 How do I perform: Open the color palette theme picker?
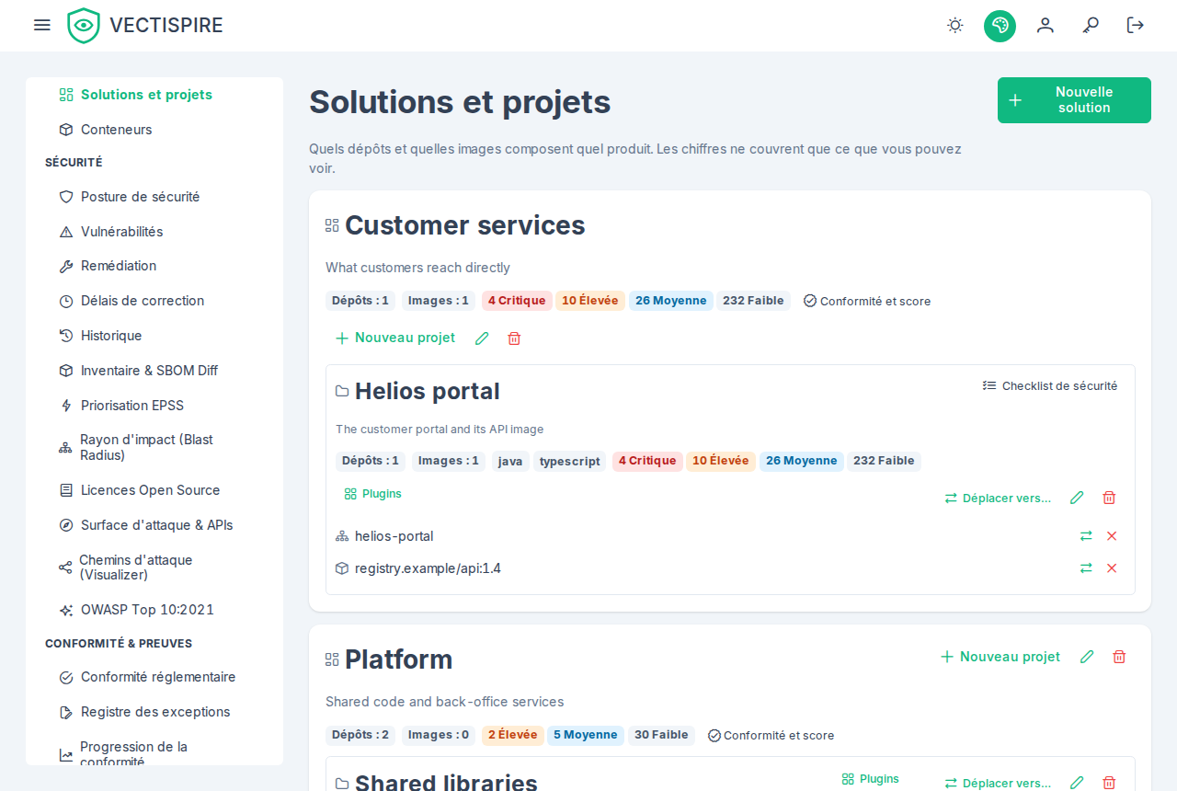point(1000,25)
